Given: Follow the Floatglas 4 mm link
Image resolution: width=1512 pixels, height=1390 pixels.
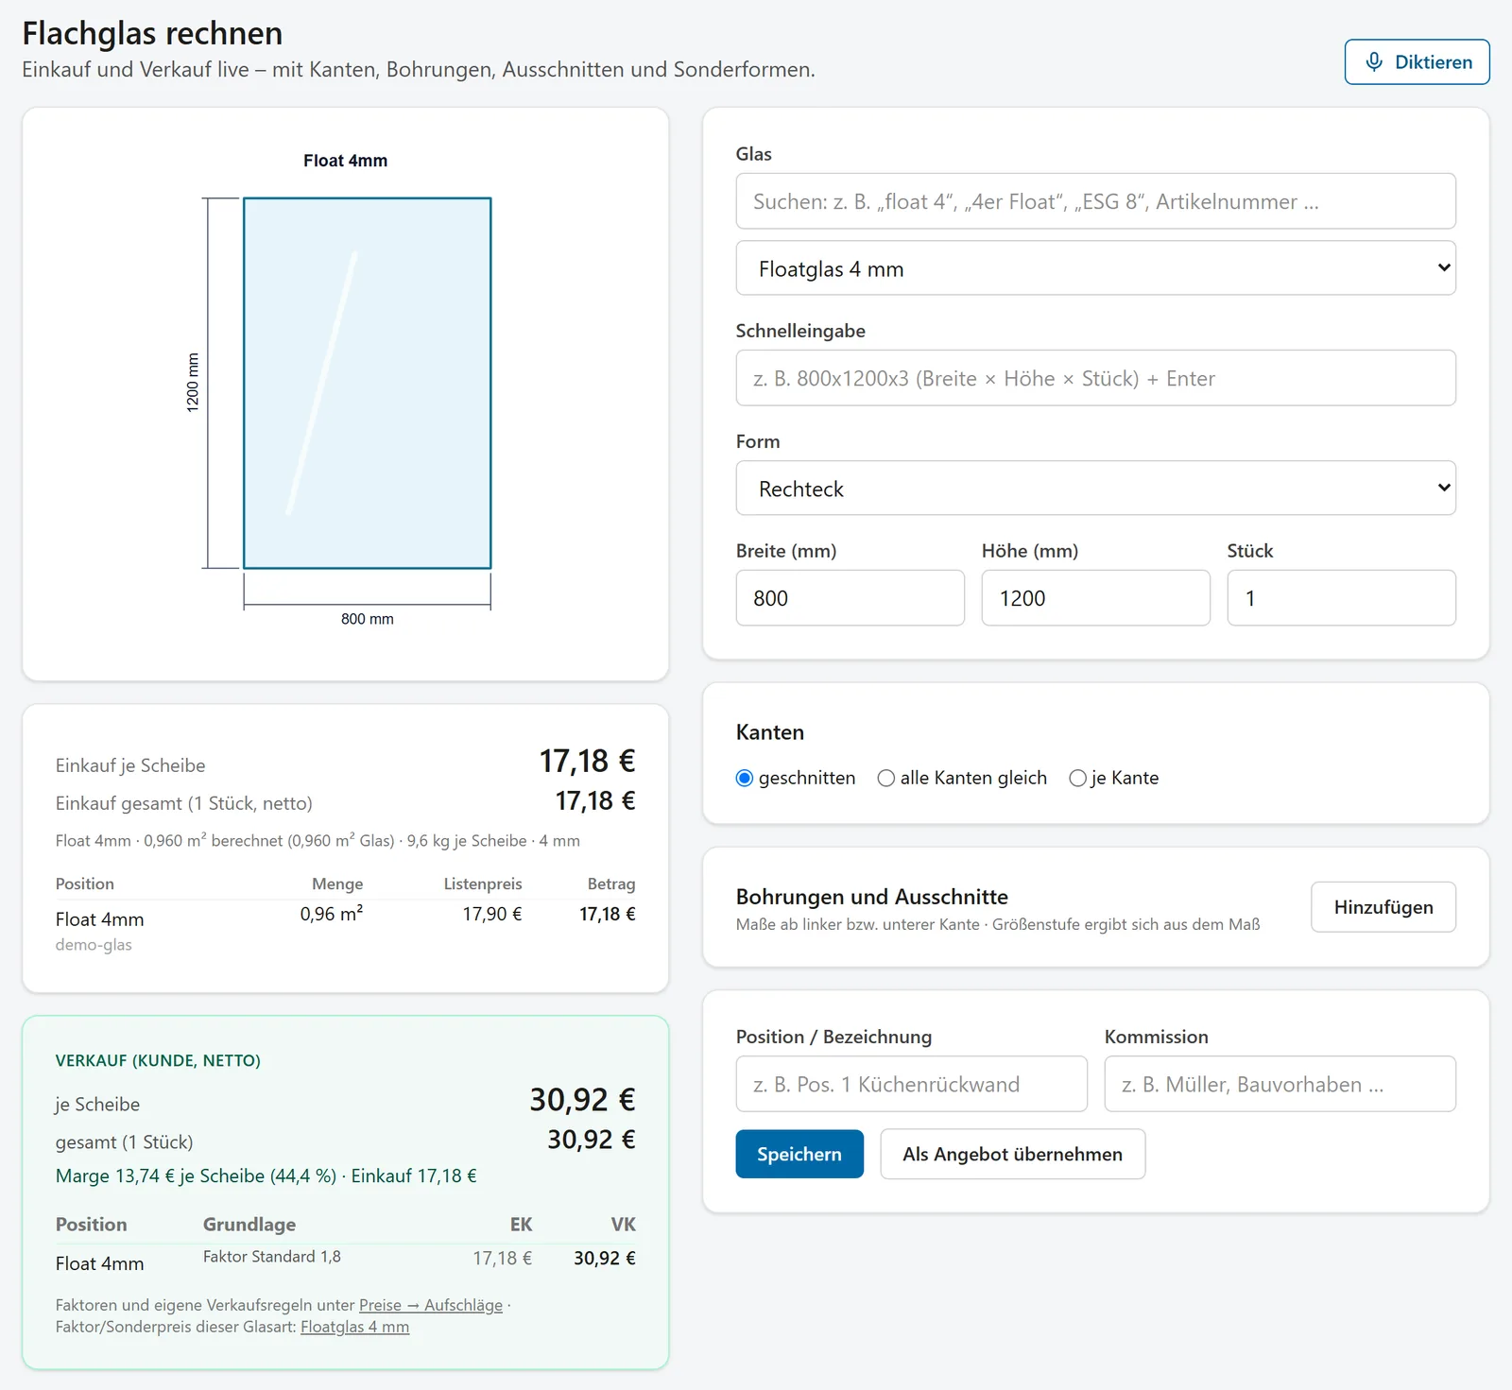Looking at the screenshot, I should (x=354, y=1327).
